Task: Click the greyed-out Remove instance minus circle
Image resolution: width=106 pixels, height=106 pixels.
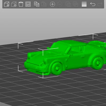Action: (x=60, y=4)
